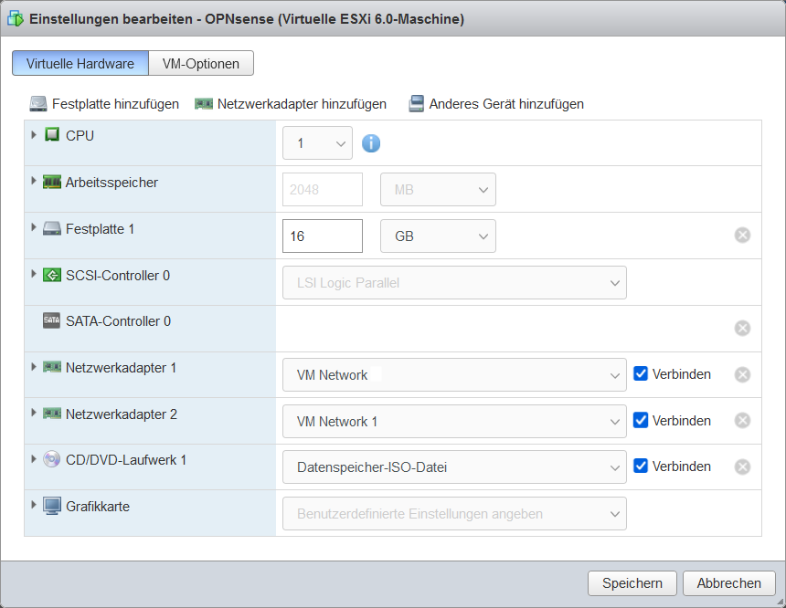This screenshot has height=608, width=786.
Task: Click the Netzwerkadapter hinzufügen icon
Action: tap(204, 103)
